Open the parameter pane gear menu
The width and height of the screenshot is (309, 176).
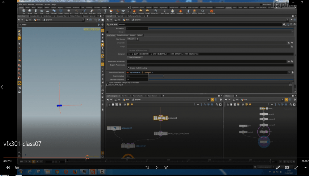[284, 24]
